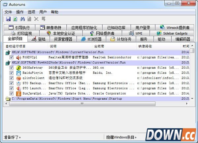Switch to the 网络提供者 tab

click(102, 33)
